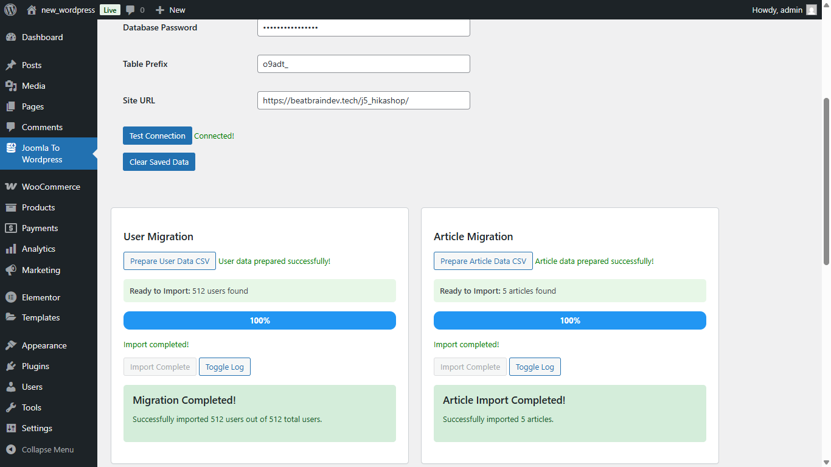Open the comments bubble icon in admin bar

tap(130, 10)
